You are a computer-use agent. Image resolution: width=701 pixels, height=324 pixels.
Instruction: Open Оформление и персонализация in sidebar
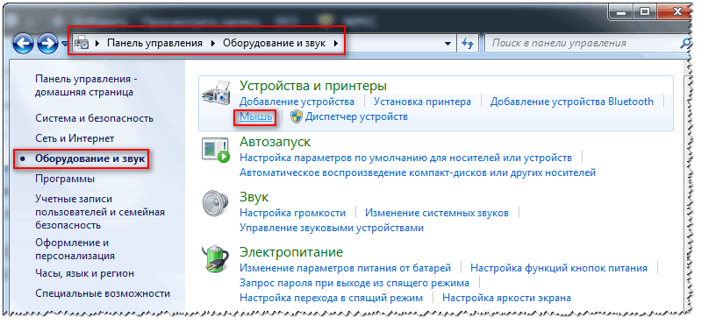pos(75,250)
